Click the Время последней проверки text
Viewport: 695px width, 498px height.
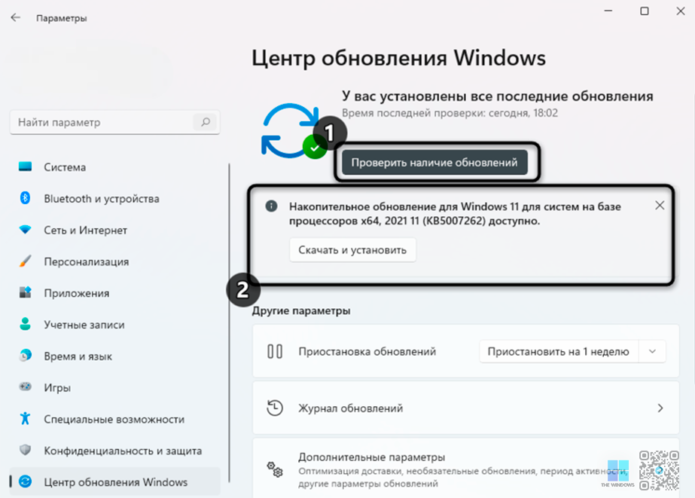pos(450,113)
